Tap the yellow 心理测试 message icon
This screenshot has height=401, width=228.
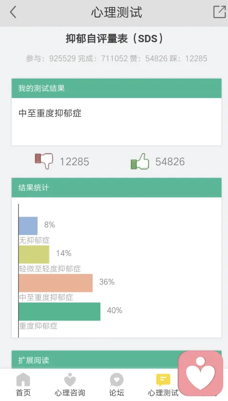pyautogui.click(x=163, y=380)
